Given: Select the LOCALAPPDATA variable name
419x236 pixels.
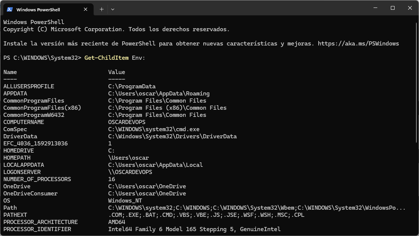Looking at the screenshot, I should [24, 165].
